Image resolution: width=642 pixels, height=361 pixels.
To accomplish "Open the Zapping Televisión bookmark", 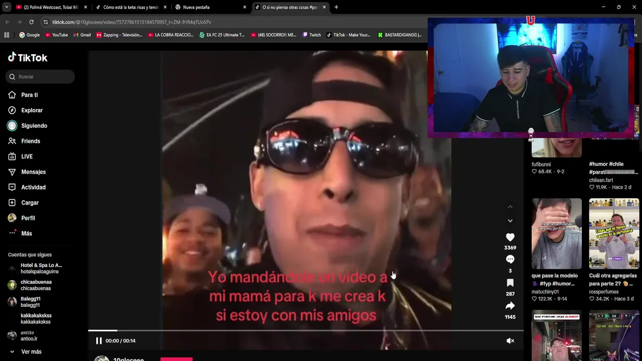I will click(119, 35).
